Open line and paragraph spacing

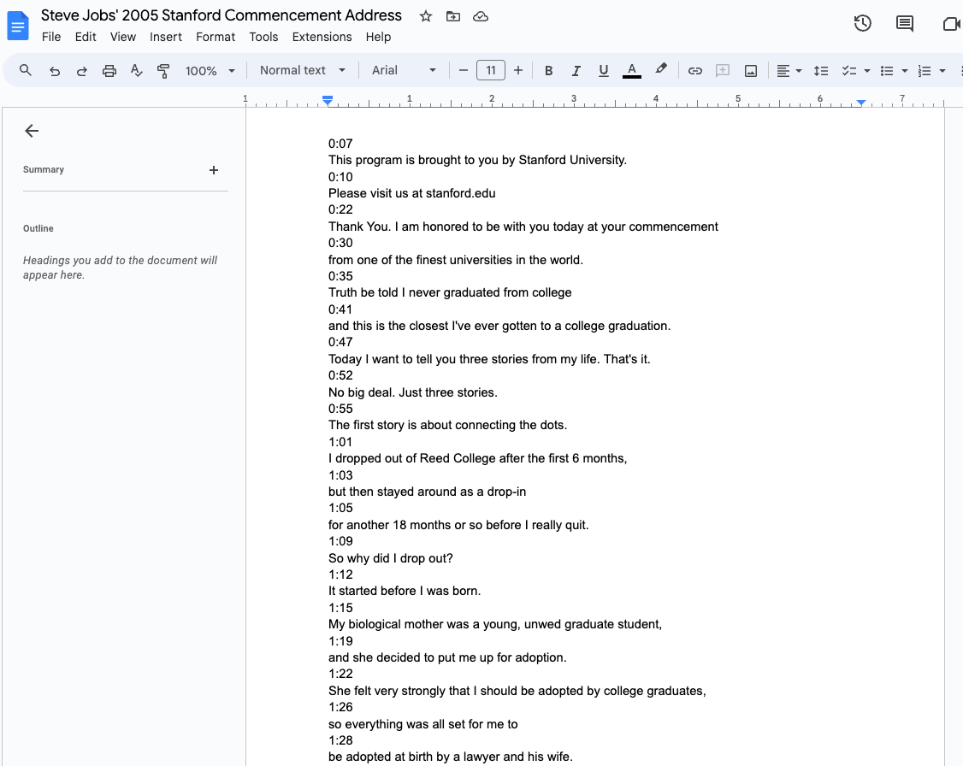click(x=821, y=71)
